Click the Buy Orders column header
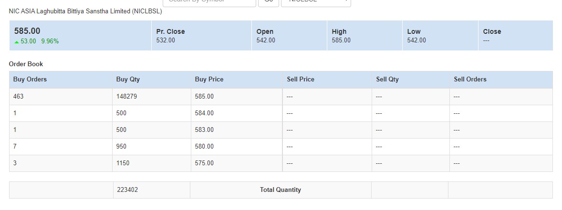562x210 pixels. tap(30, 80)
